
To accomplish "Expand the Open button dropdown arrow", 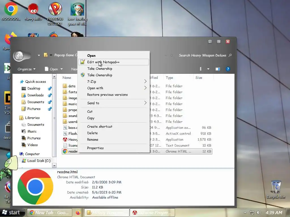I will (x=61, y=69).
